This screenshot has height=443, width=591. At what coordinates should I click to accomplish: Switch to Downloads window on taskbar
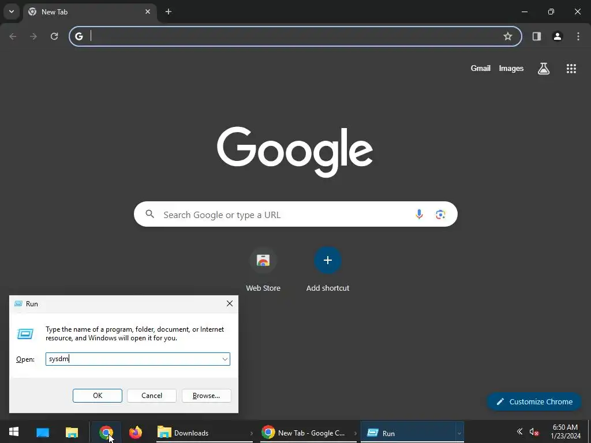coord(204,433)
